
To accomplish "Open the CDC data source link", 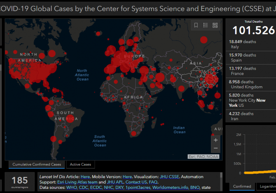I will (x=84, y=188).
